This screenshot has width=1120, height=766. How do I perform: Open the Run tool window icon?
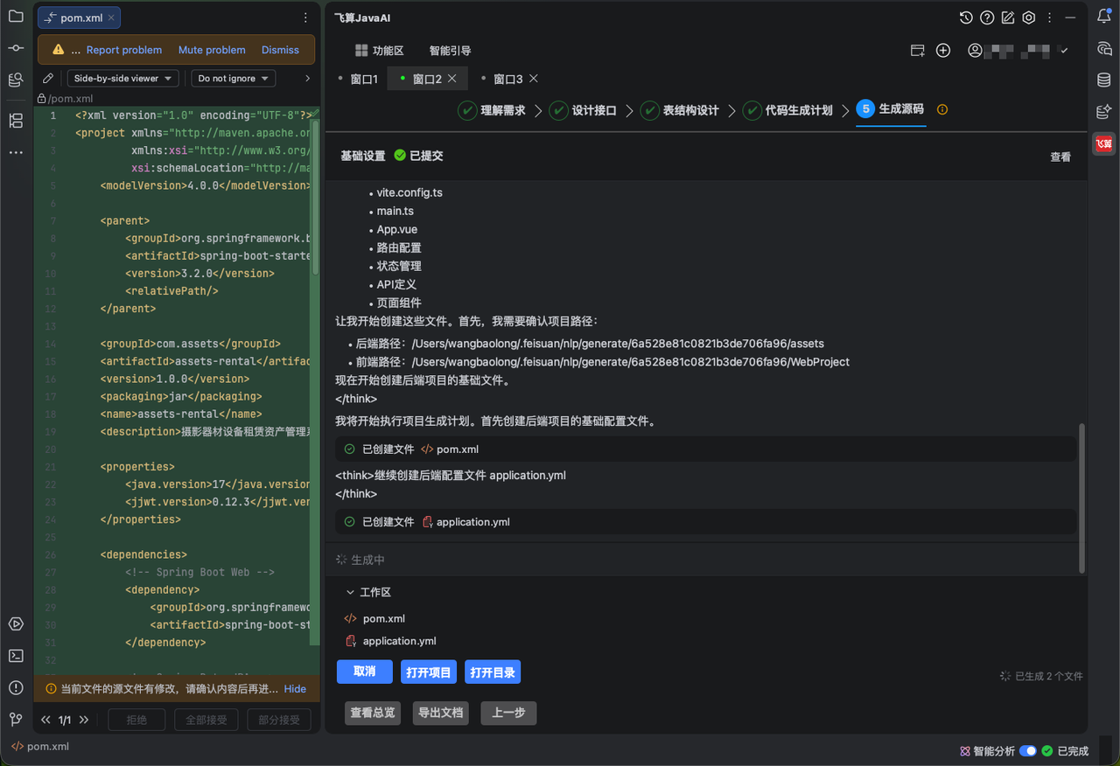click(16, 623)
